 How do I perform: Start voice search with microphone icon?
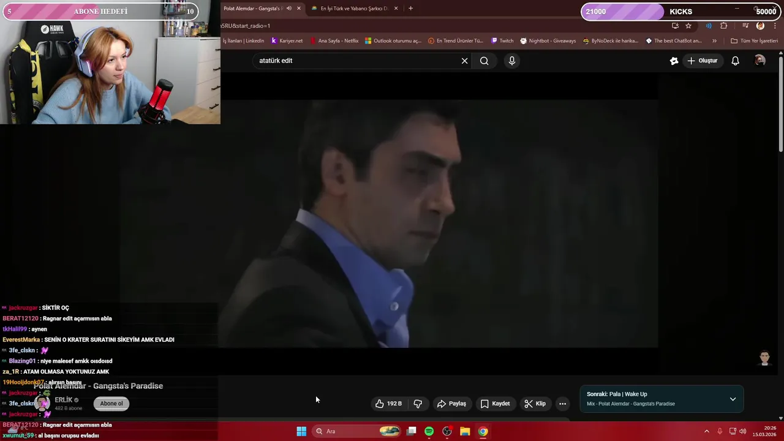point(512,61)
